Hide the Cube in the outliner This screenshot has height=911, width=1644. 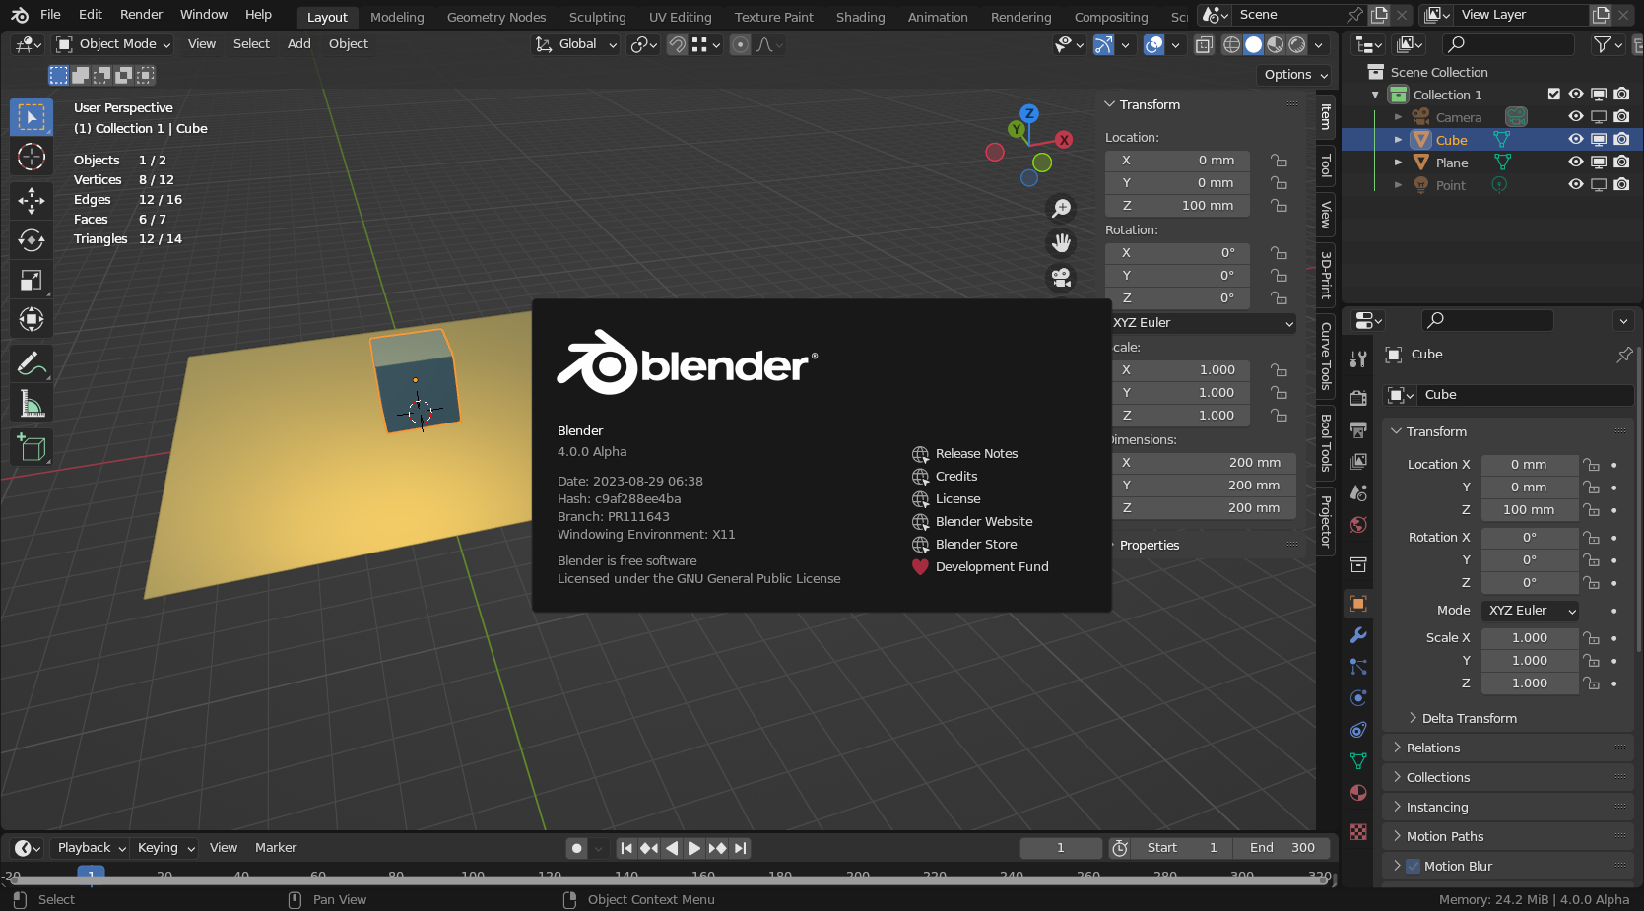(x=1575, y=139)
